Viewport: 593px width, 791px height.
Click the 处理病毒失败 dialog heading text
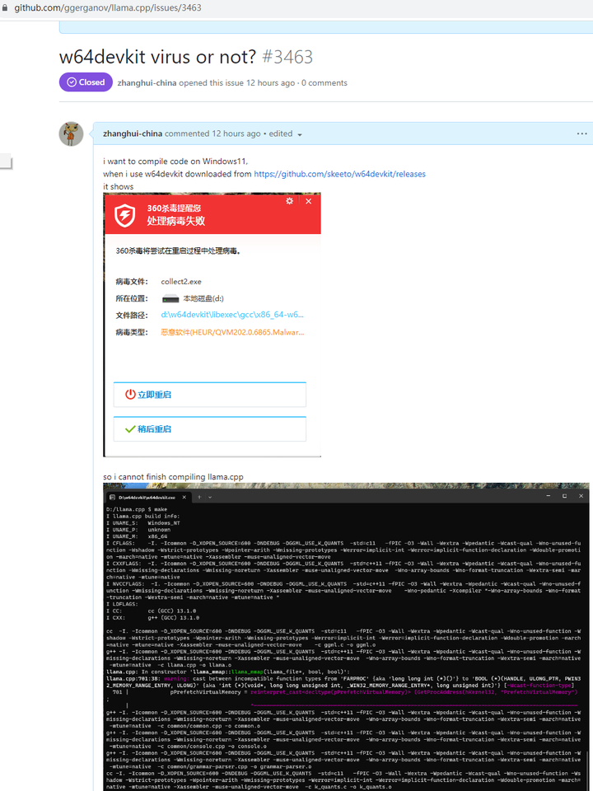point(176,221)
